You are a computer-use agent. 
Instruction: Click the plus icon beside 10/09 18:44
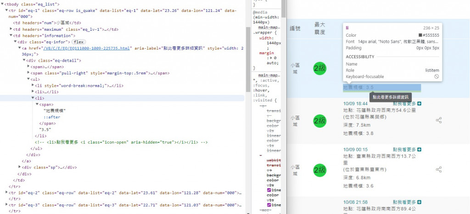pyautogui.click(x=420, y=103)
